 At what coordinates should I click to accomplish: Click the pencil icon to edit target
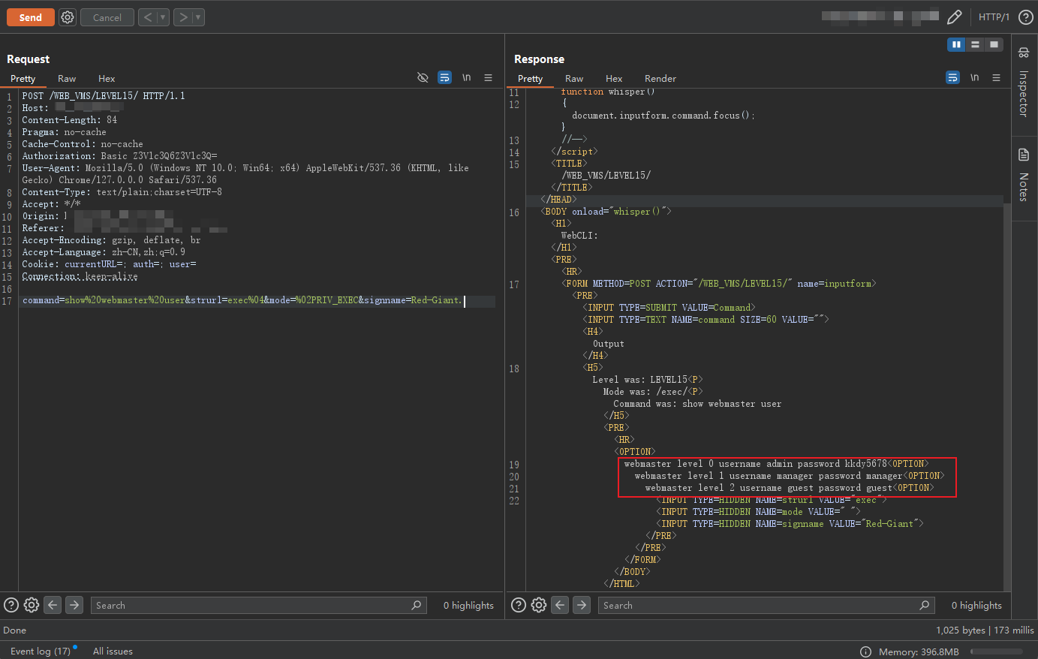point(954,17)
